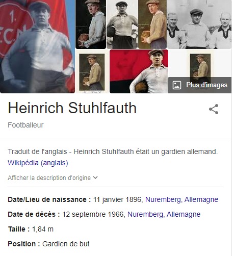Open black-and-white photo with hands on hips

[x=122, y=24]
